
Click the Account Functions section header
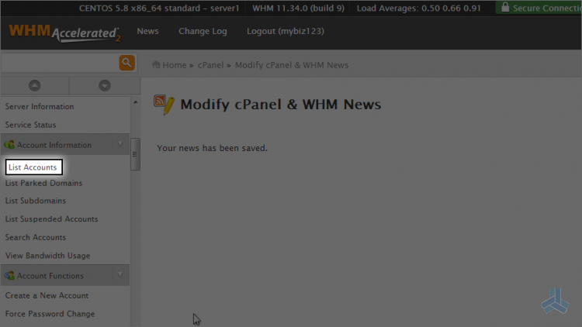pyautogui.click(x=65, y=275)
